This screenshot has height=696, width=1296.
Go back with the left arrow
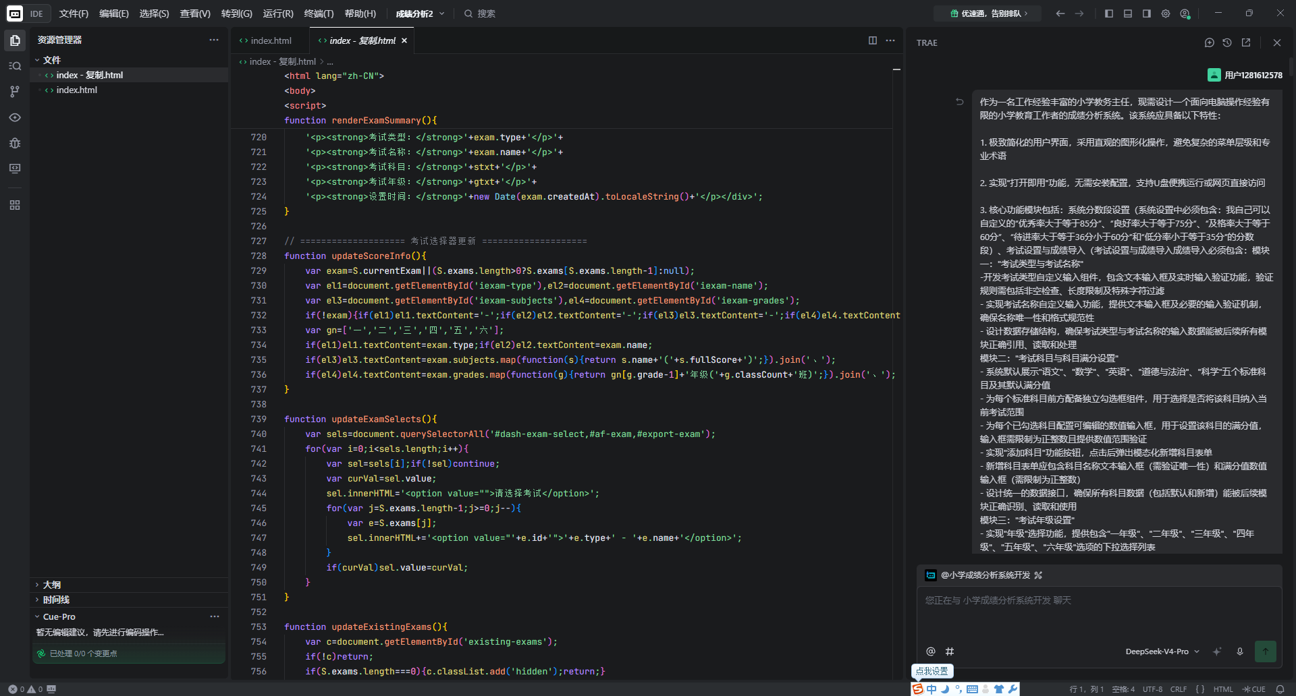[1060, 13]
